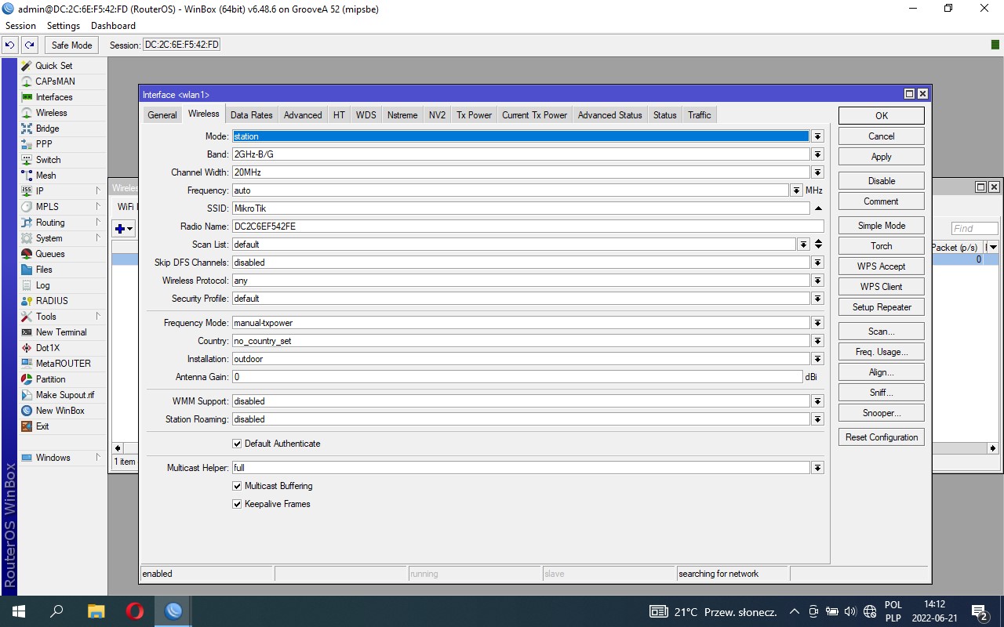Open File Explorer from the taskbar
The width and height of the screenshot is (1004, 627).
click(x=96, y=611)
